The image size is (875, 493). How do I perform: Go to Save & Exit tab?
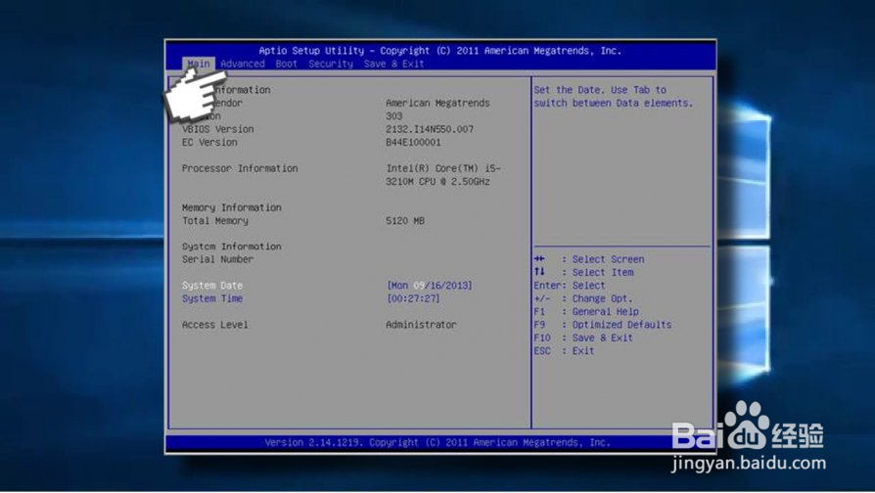[x=394, y=64]
